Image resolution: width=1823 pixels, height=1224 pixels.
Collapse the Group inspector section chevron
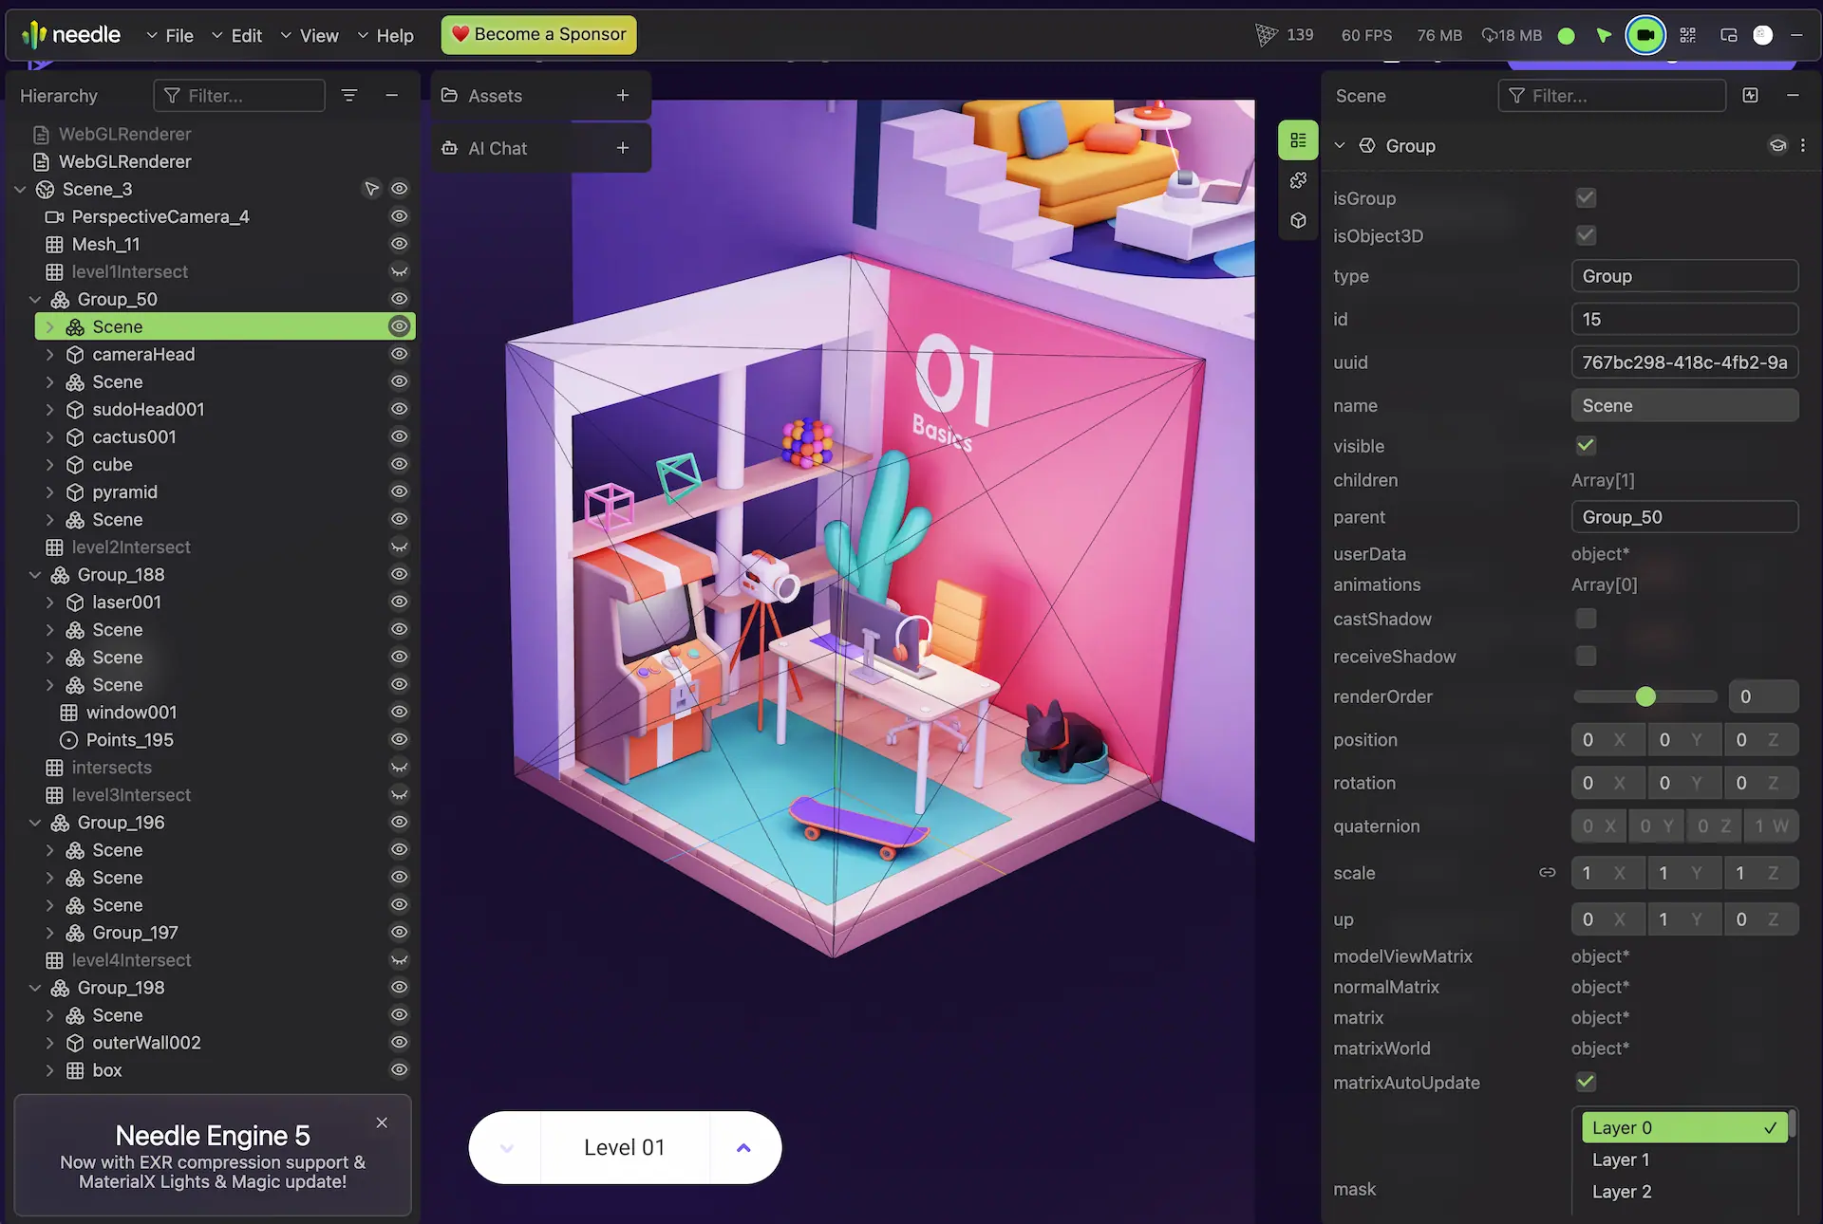(1340, 145)
